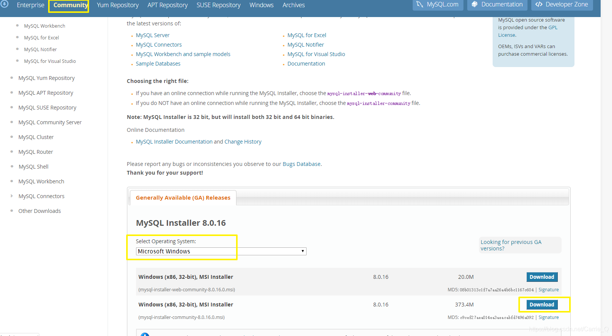Open MySQL APT Repository in sidebar
The image size is (612, 336).
(x=46, y=93)
